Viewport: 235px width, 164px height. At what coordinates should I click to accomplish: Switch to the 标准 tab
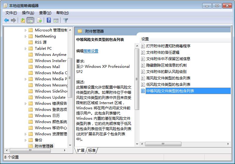tap(92, 150)
